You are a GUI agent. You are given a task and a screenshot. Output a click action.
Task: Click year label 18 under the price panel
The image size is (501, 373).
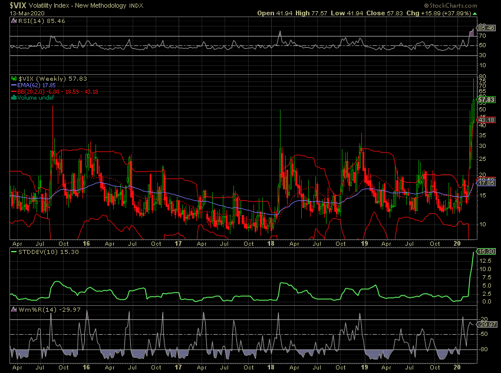click(271, 243)
